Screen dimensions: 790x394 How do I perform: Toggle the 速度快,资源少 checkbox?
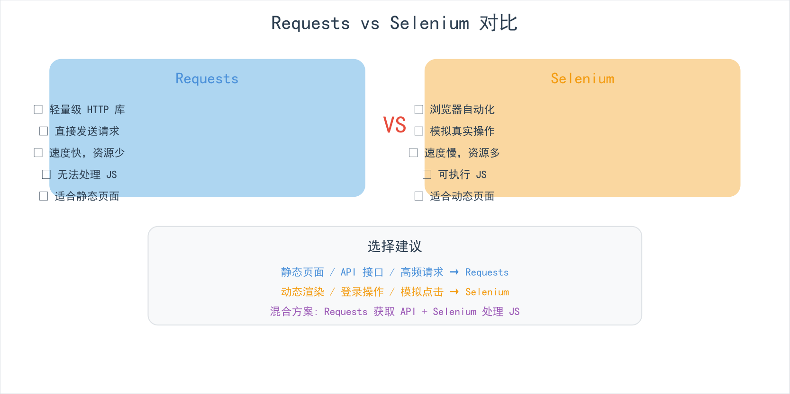tap(38, 153)
